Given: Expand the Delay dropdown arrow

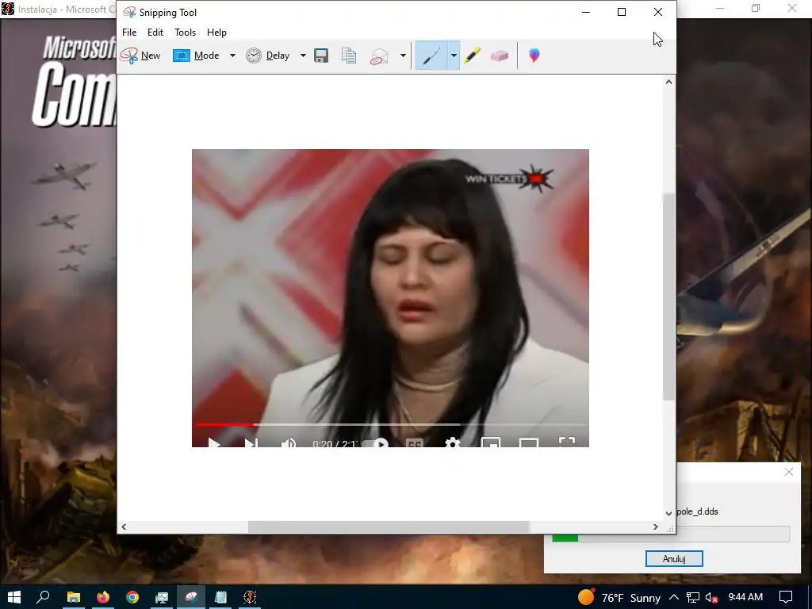Looking at the screenshot, I should [x=303, y=56].
